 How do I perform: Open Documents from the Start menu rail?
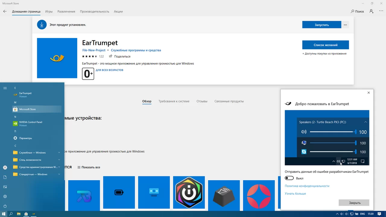(5, 177)
